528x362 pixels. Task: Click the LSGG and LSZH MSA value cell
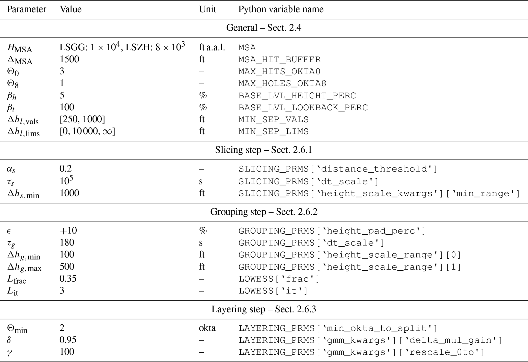(122, 47)
